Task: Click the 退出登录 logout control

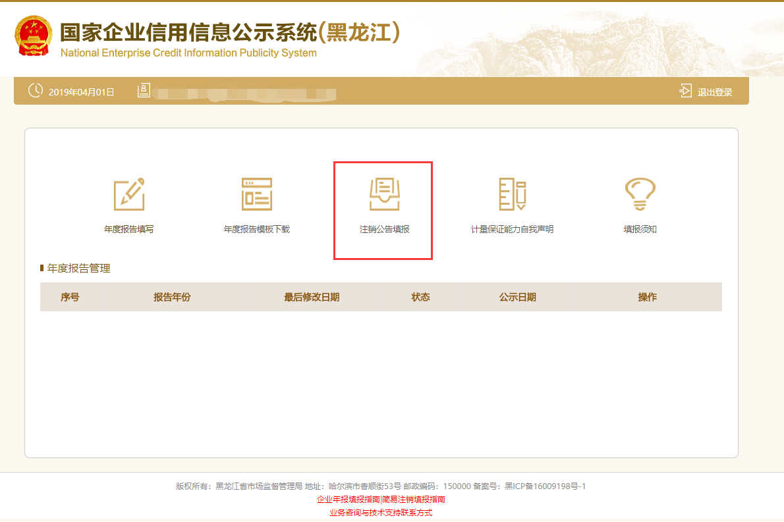Action: pos(715,91)
